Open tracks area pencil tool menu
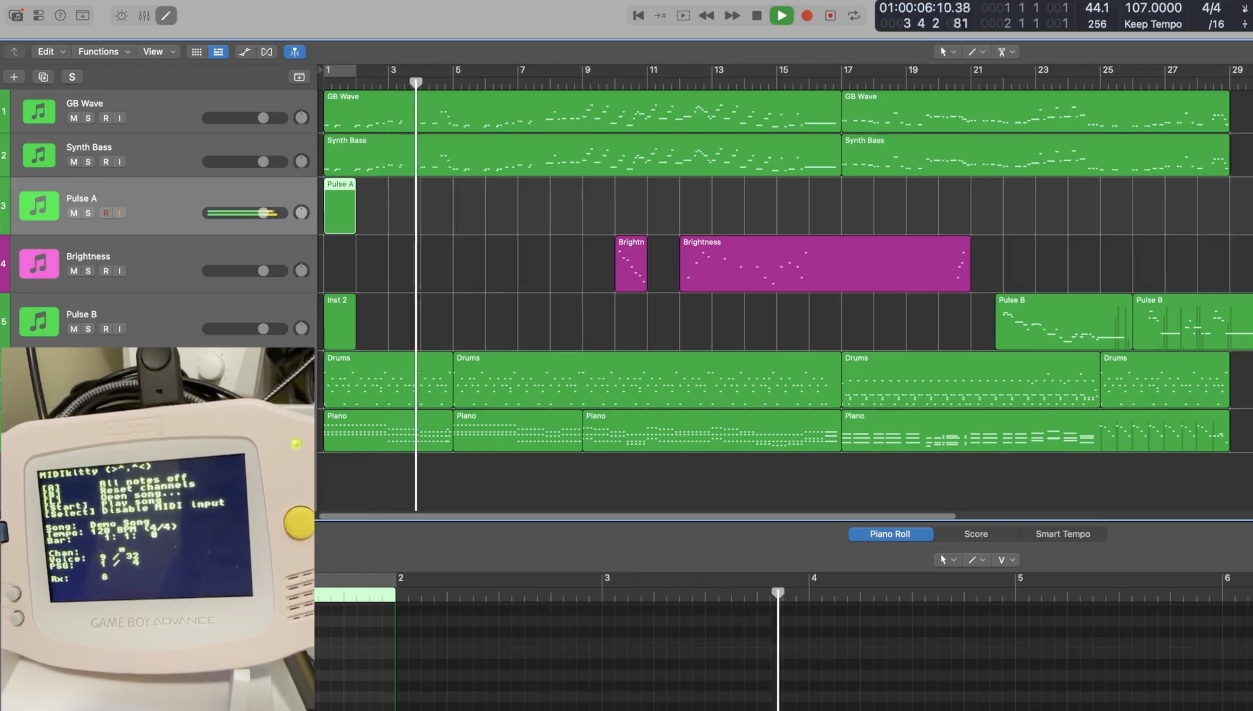Screen dimensions: 1253x711 coord(977,52)
